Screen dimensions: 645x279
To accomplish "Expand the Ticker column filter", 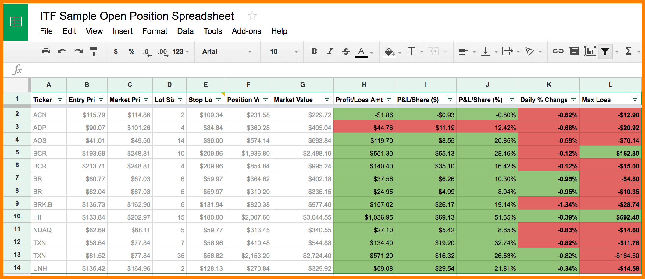I will pyautogui.click(x=60, y=99).
